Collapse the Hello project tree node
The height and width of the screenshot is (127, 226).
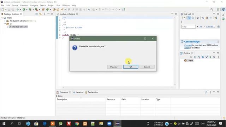(2, 18)
